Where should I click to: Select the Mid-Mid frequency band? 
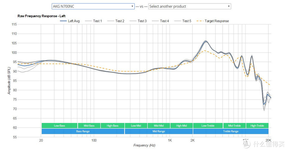158,125
